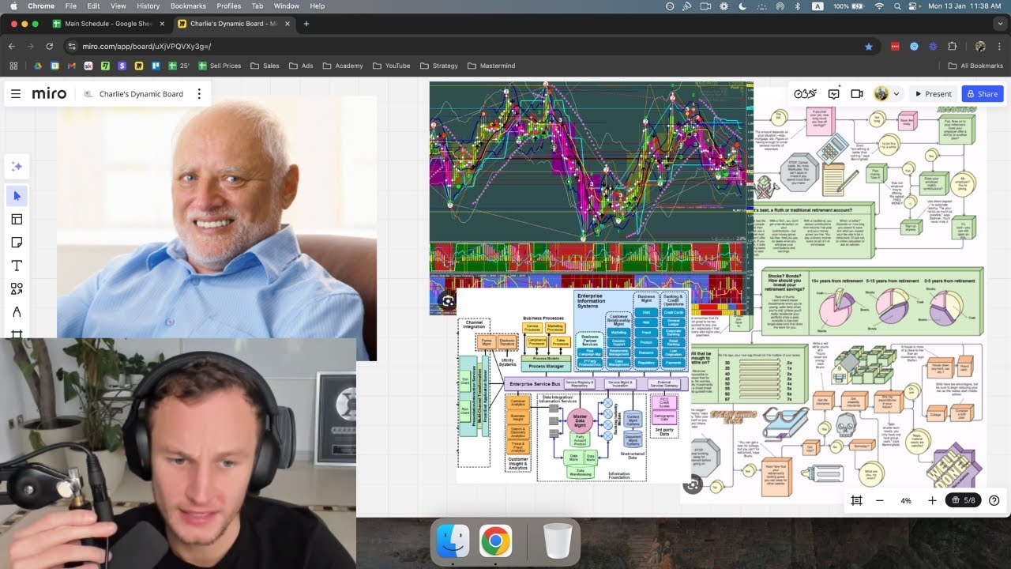The height and width of the screenshot is (569, 1011).
Task: Open the Academy bookmarks folder
Action: point(343,66)
